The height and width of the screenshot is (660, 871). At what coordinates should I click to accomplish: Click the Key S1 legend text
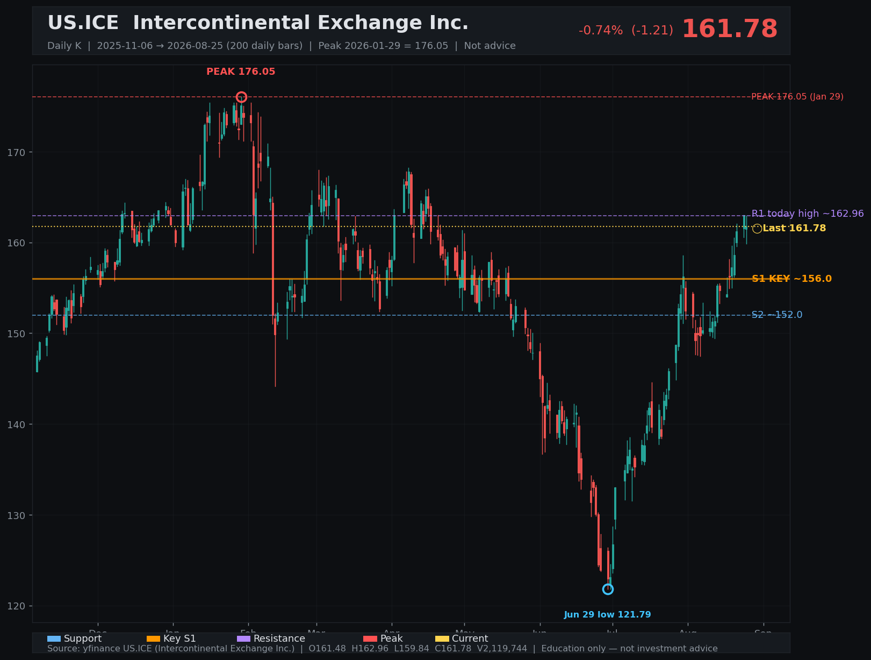click(179, 639)
